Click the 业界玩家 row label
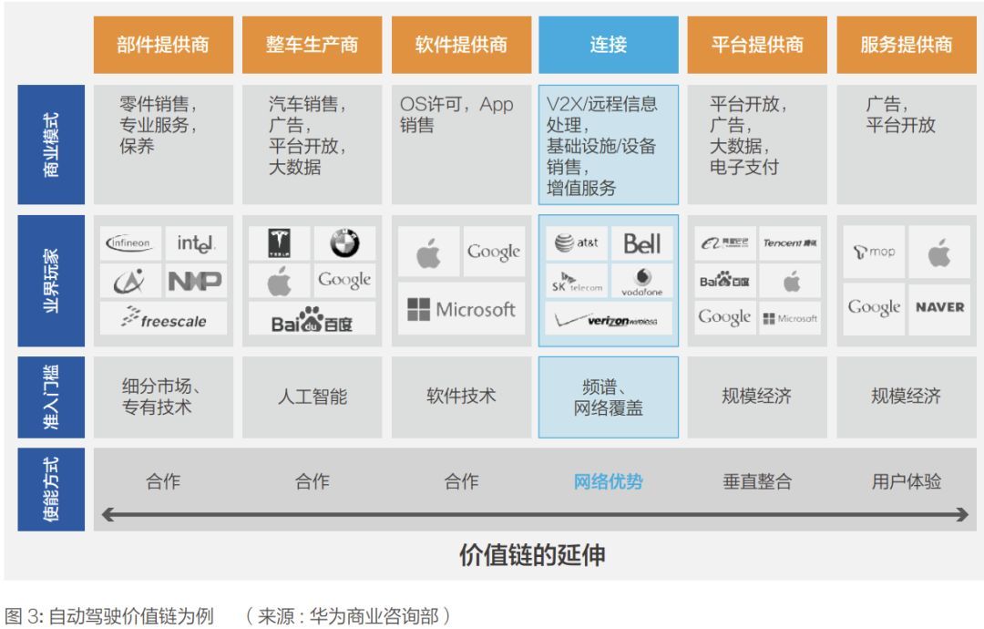This screenshot has height=629, width=984. coord(51,281)
